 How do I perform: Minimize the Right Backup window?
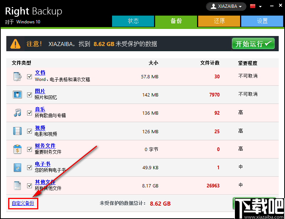272,6
